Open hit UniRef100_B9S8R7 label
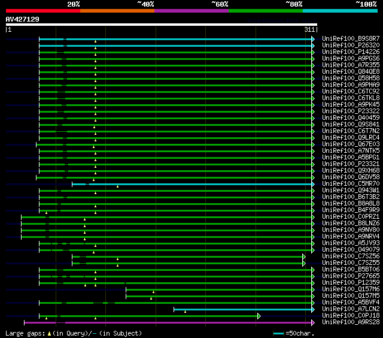 pos(351,39)
